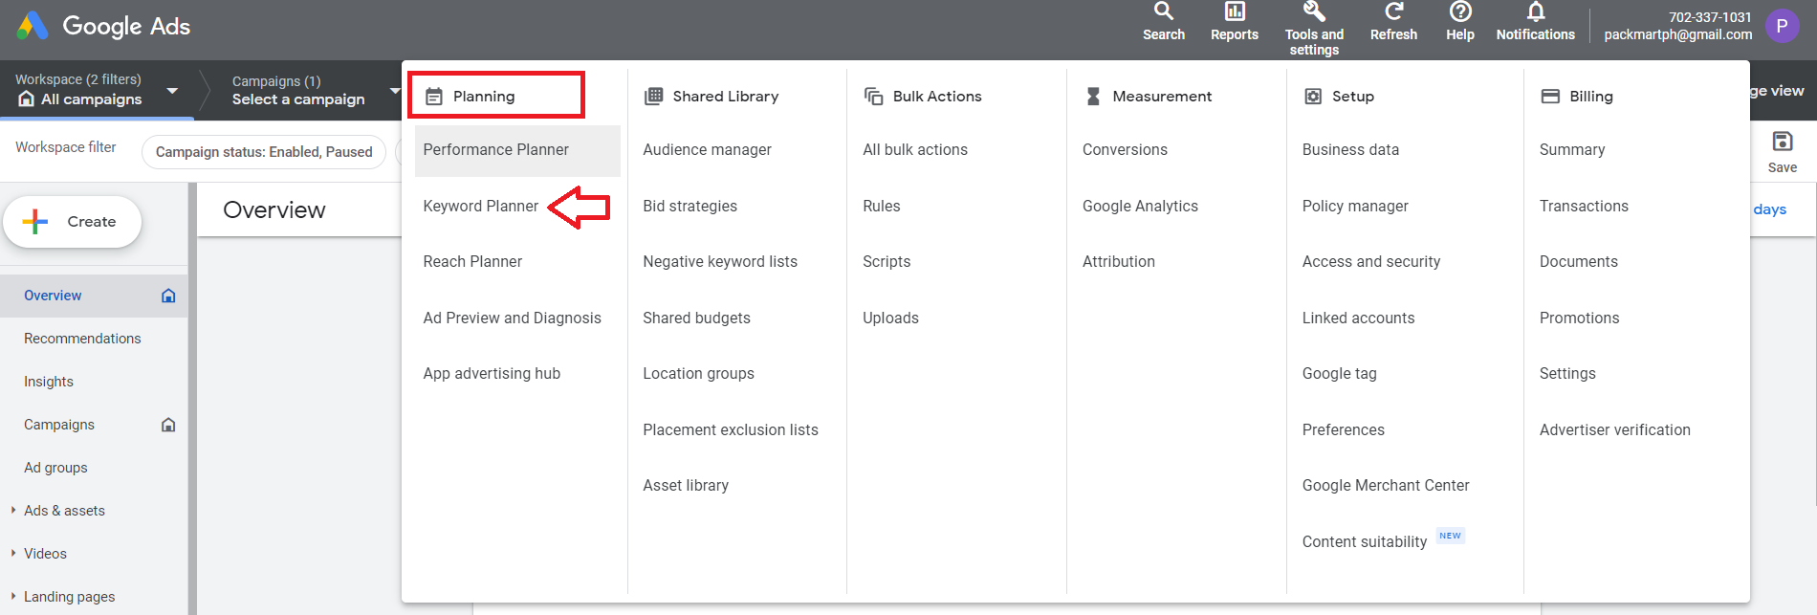The image size is (1817, 615).
Task: Open the Workspace All campaigns dropdown arrow
Action: 172,91
